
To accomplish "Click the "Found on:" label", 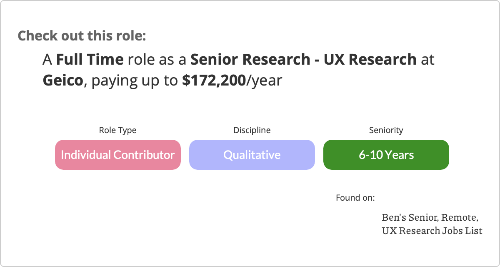I will click(355, 197).
